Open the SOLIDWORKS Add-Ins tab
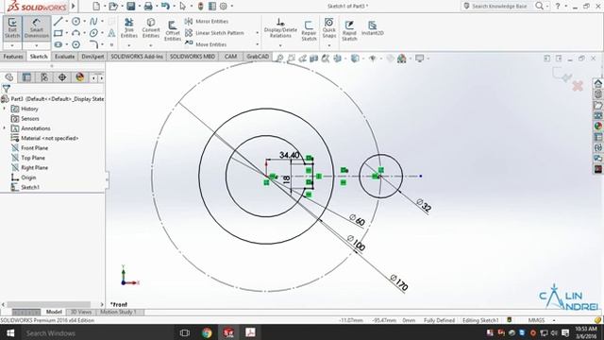The width and height of the screenshot is (604, 340). click(137, 57)
